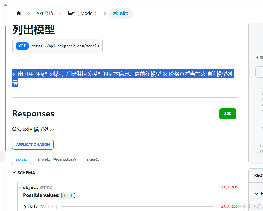Switch to Example (from schema) tab
The height and width of the screenshot is (211, 263).
click(57, 160)
